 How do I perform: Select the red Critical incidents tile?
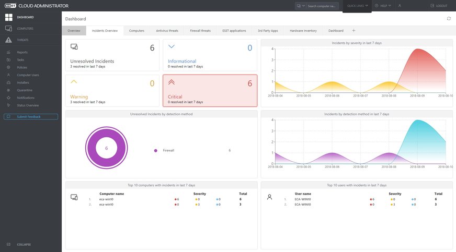click(210, 90)
